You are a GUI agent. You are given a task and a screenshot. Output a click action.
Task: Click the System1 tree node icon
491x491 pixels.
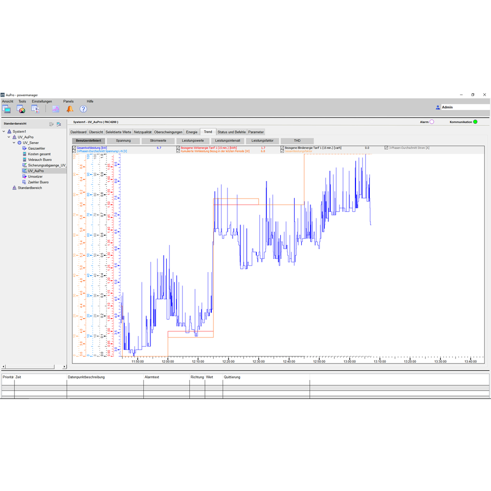click(9, 131)
